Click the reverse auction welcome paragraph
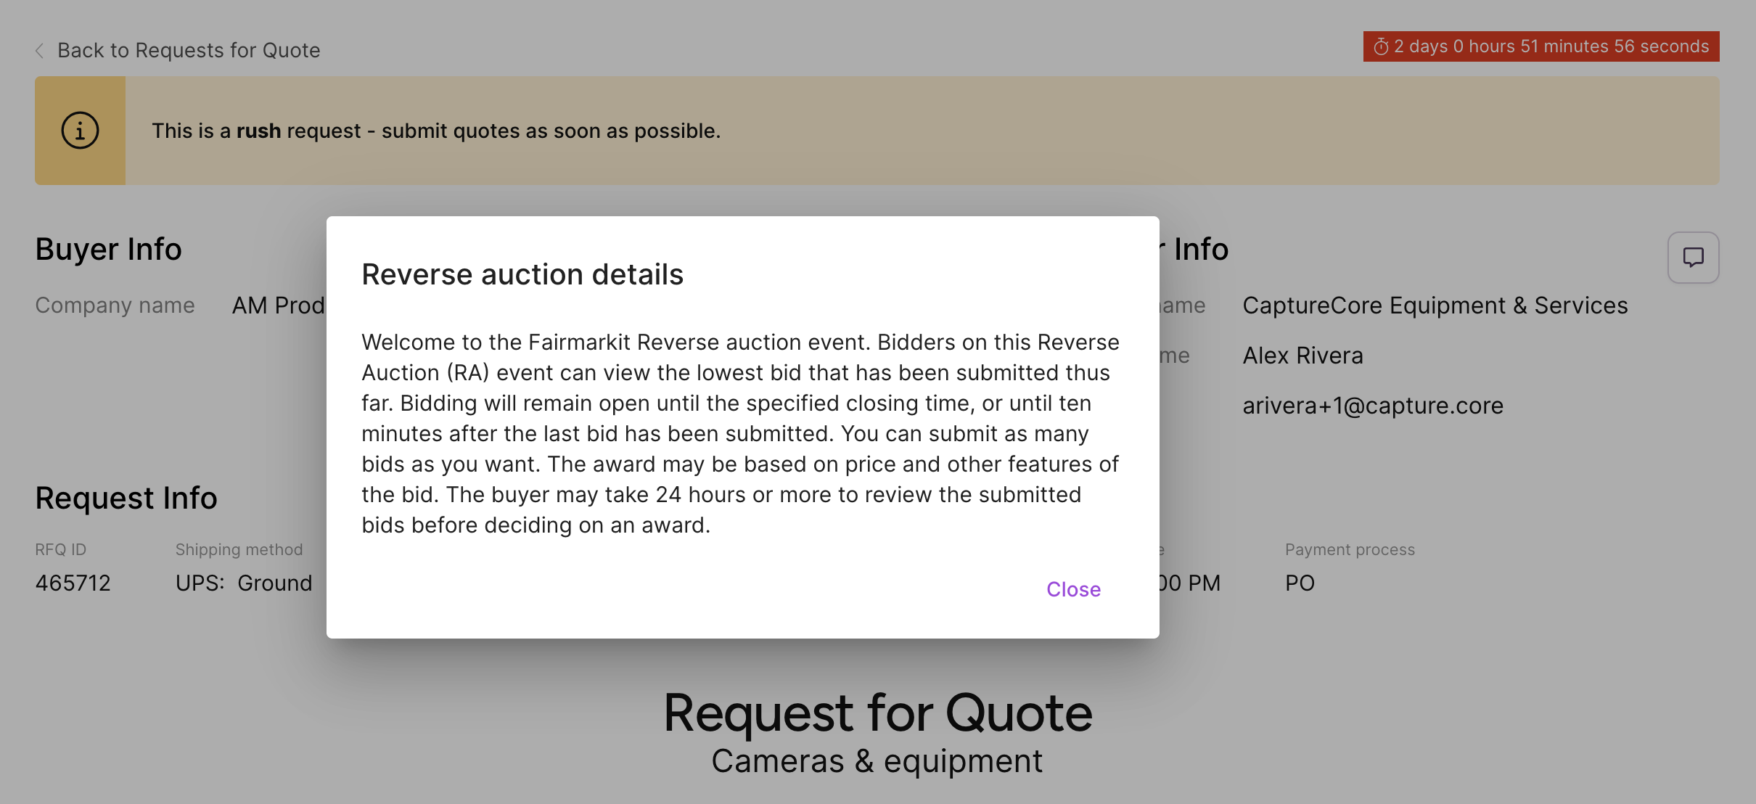Viewport: 1756px width, 804px height. [740, 433]
